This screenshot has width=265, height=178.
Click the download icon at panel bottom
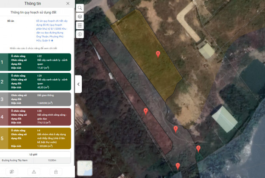(x=56, y=172)
